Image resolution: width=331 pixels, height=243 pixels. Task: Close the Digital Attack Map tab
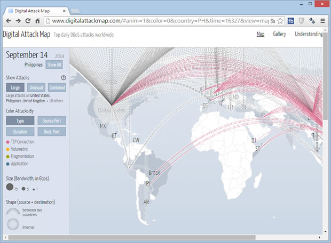[64, 11]
